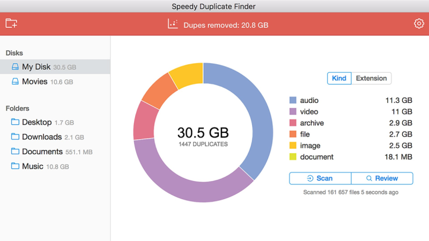
Task: Click the audio legend color swatch
Action: (293, 100)
